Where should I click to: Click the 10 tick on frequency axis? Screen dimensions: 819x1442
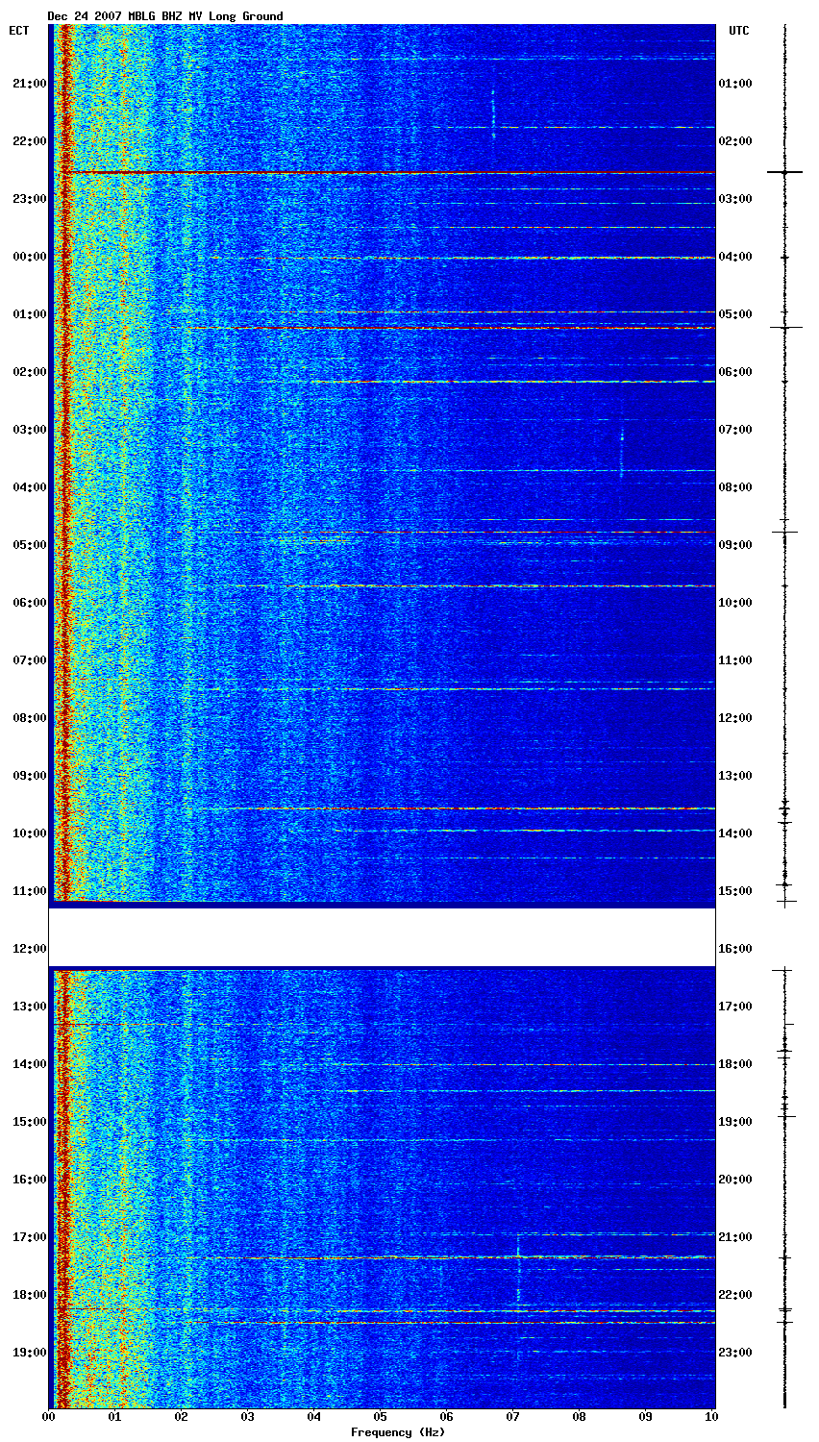click(711, 1417)
